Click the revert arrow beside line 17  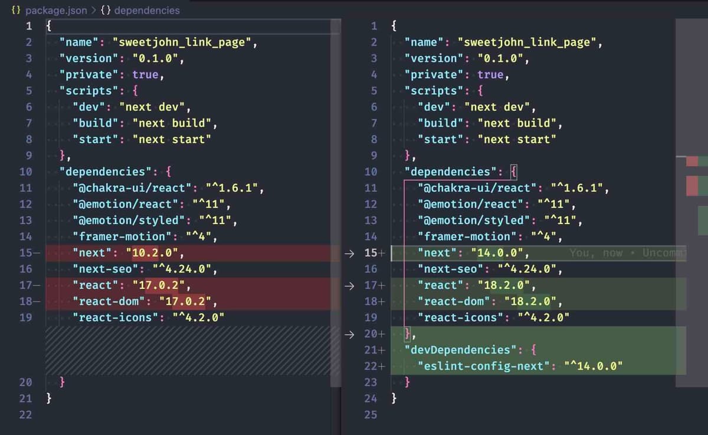(x=349, y=286)
